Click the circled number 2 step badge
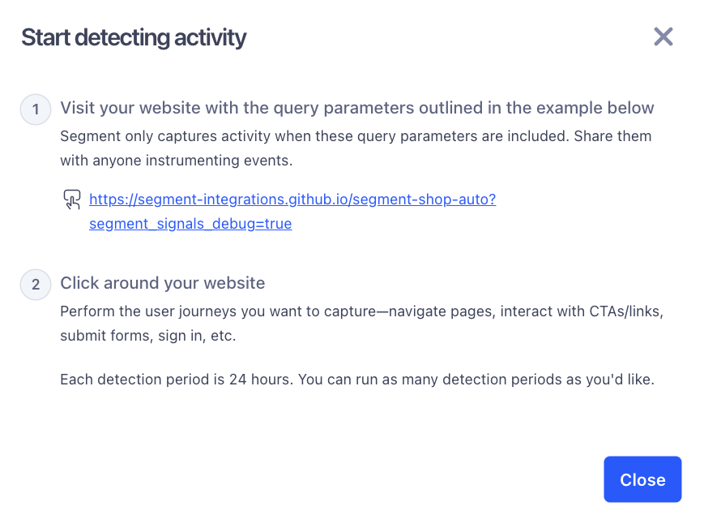 pyautogui.click(x=35, y=285)
